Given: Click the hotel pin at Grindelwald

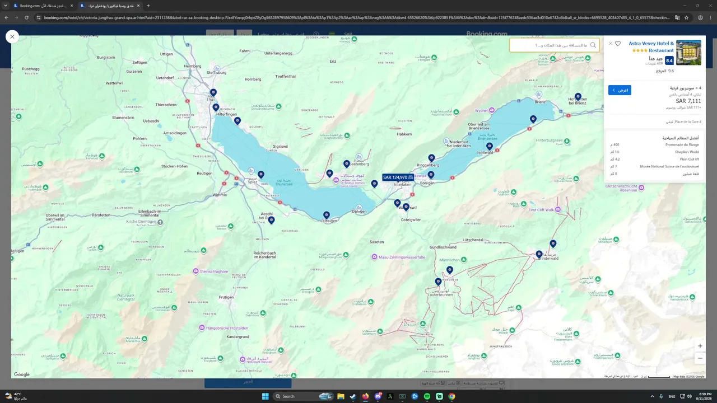Looking at the screenshot, I should click(539, 255).
